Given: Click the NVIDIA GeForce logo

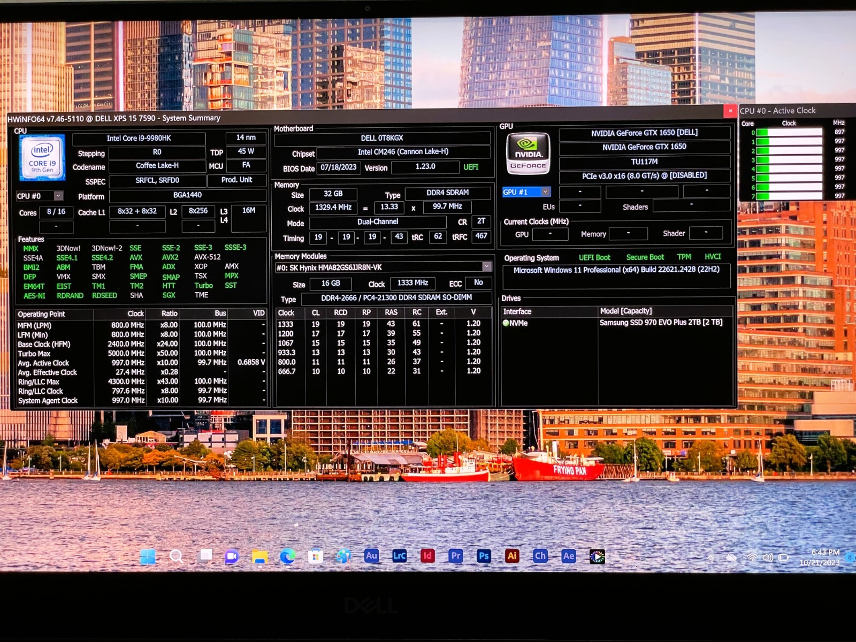Looking at the screenshot, I should click(x=528, y=154).
